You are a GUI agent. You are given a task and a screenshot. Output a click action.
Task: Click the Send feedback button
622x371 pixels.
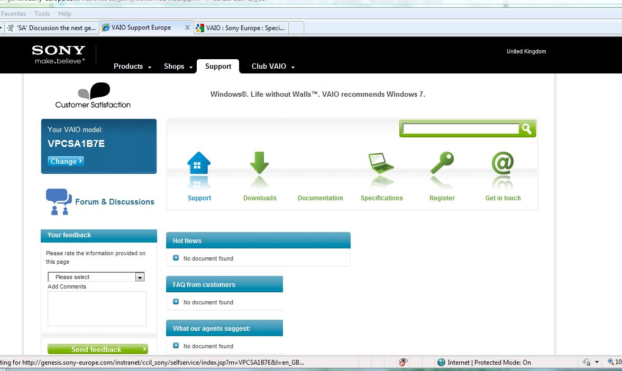(97, 349)
